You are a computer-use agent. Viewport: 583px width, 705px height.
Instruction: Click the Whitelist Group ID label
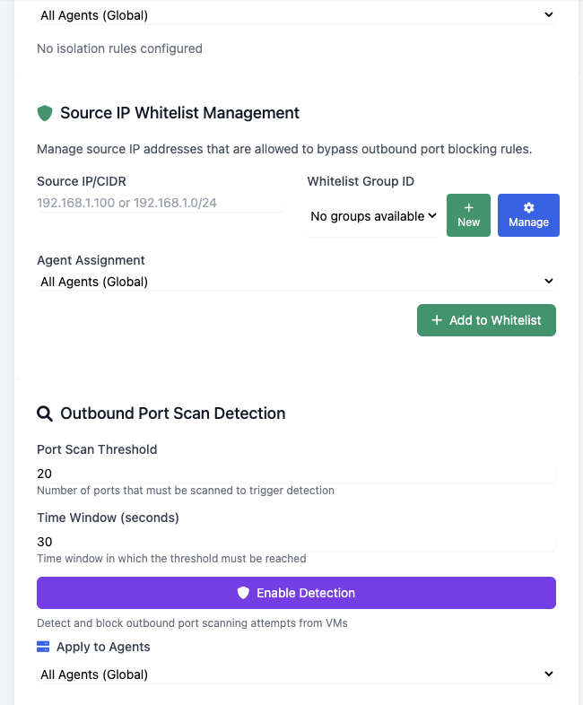tap(361, 181)
